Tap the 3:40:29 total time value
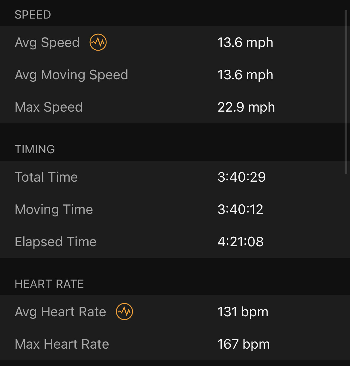This screenshot has width=350, height=366. (242, 177)
